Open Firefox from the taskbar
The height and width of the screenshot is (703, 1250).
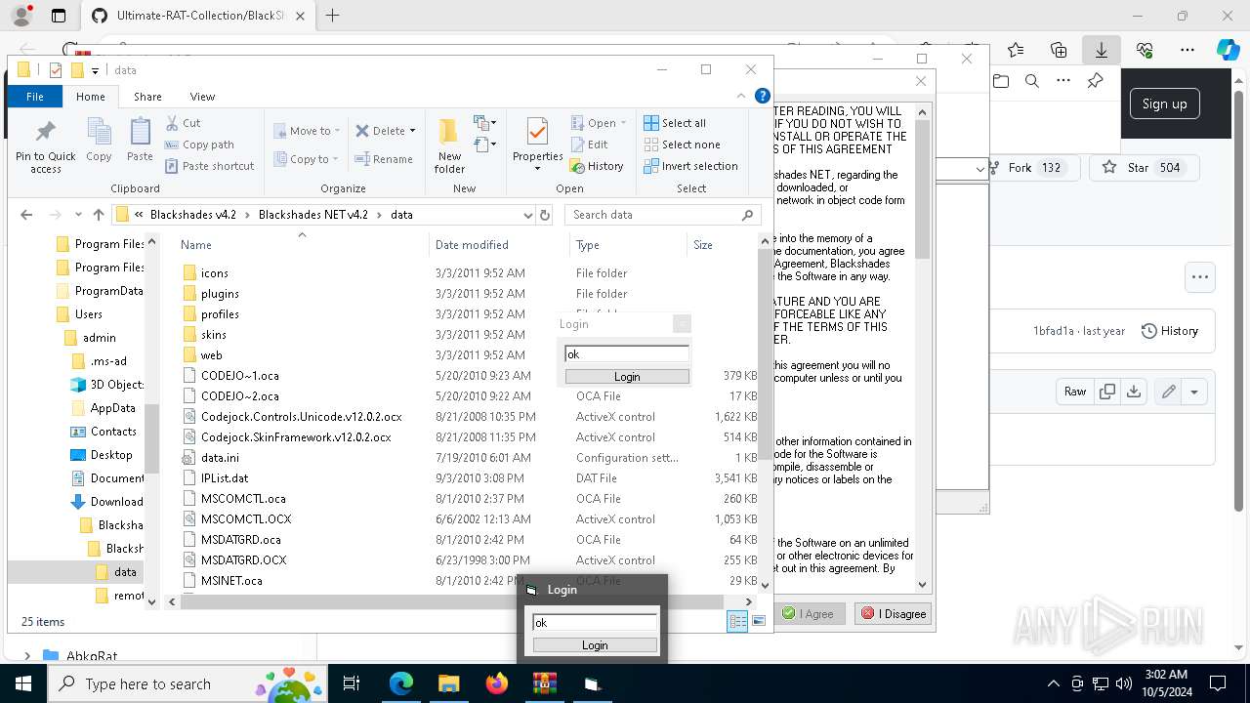point(496,683)
